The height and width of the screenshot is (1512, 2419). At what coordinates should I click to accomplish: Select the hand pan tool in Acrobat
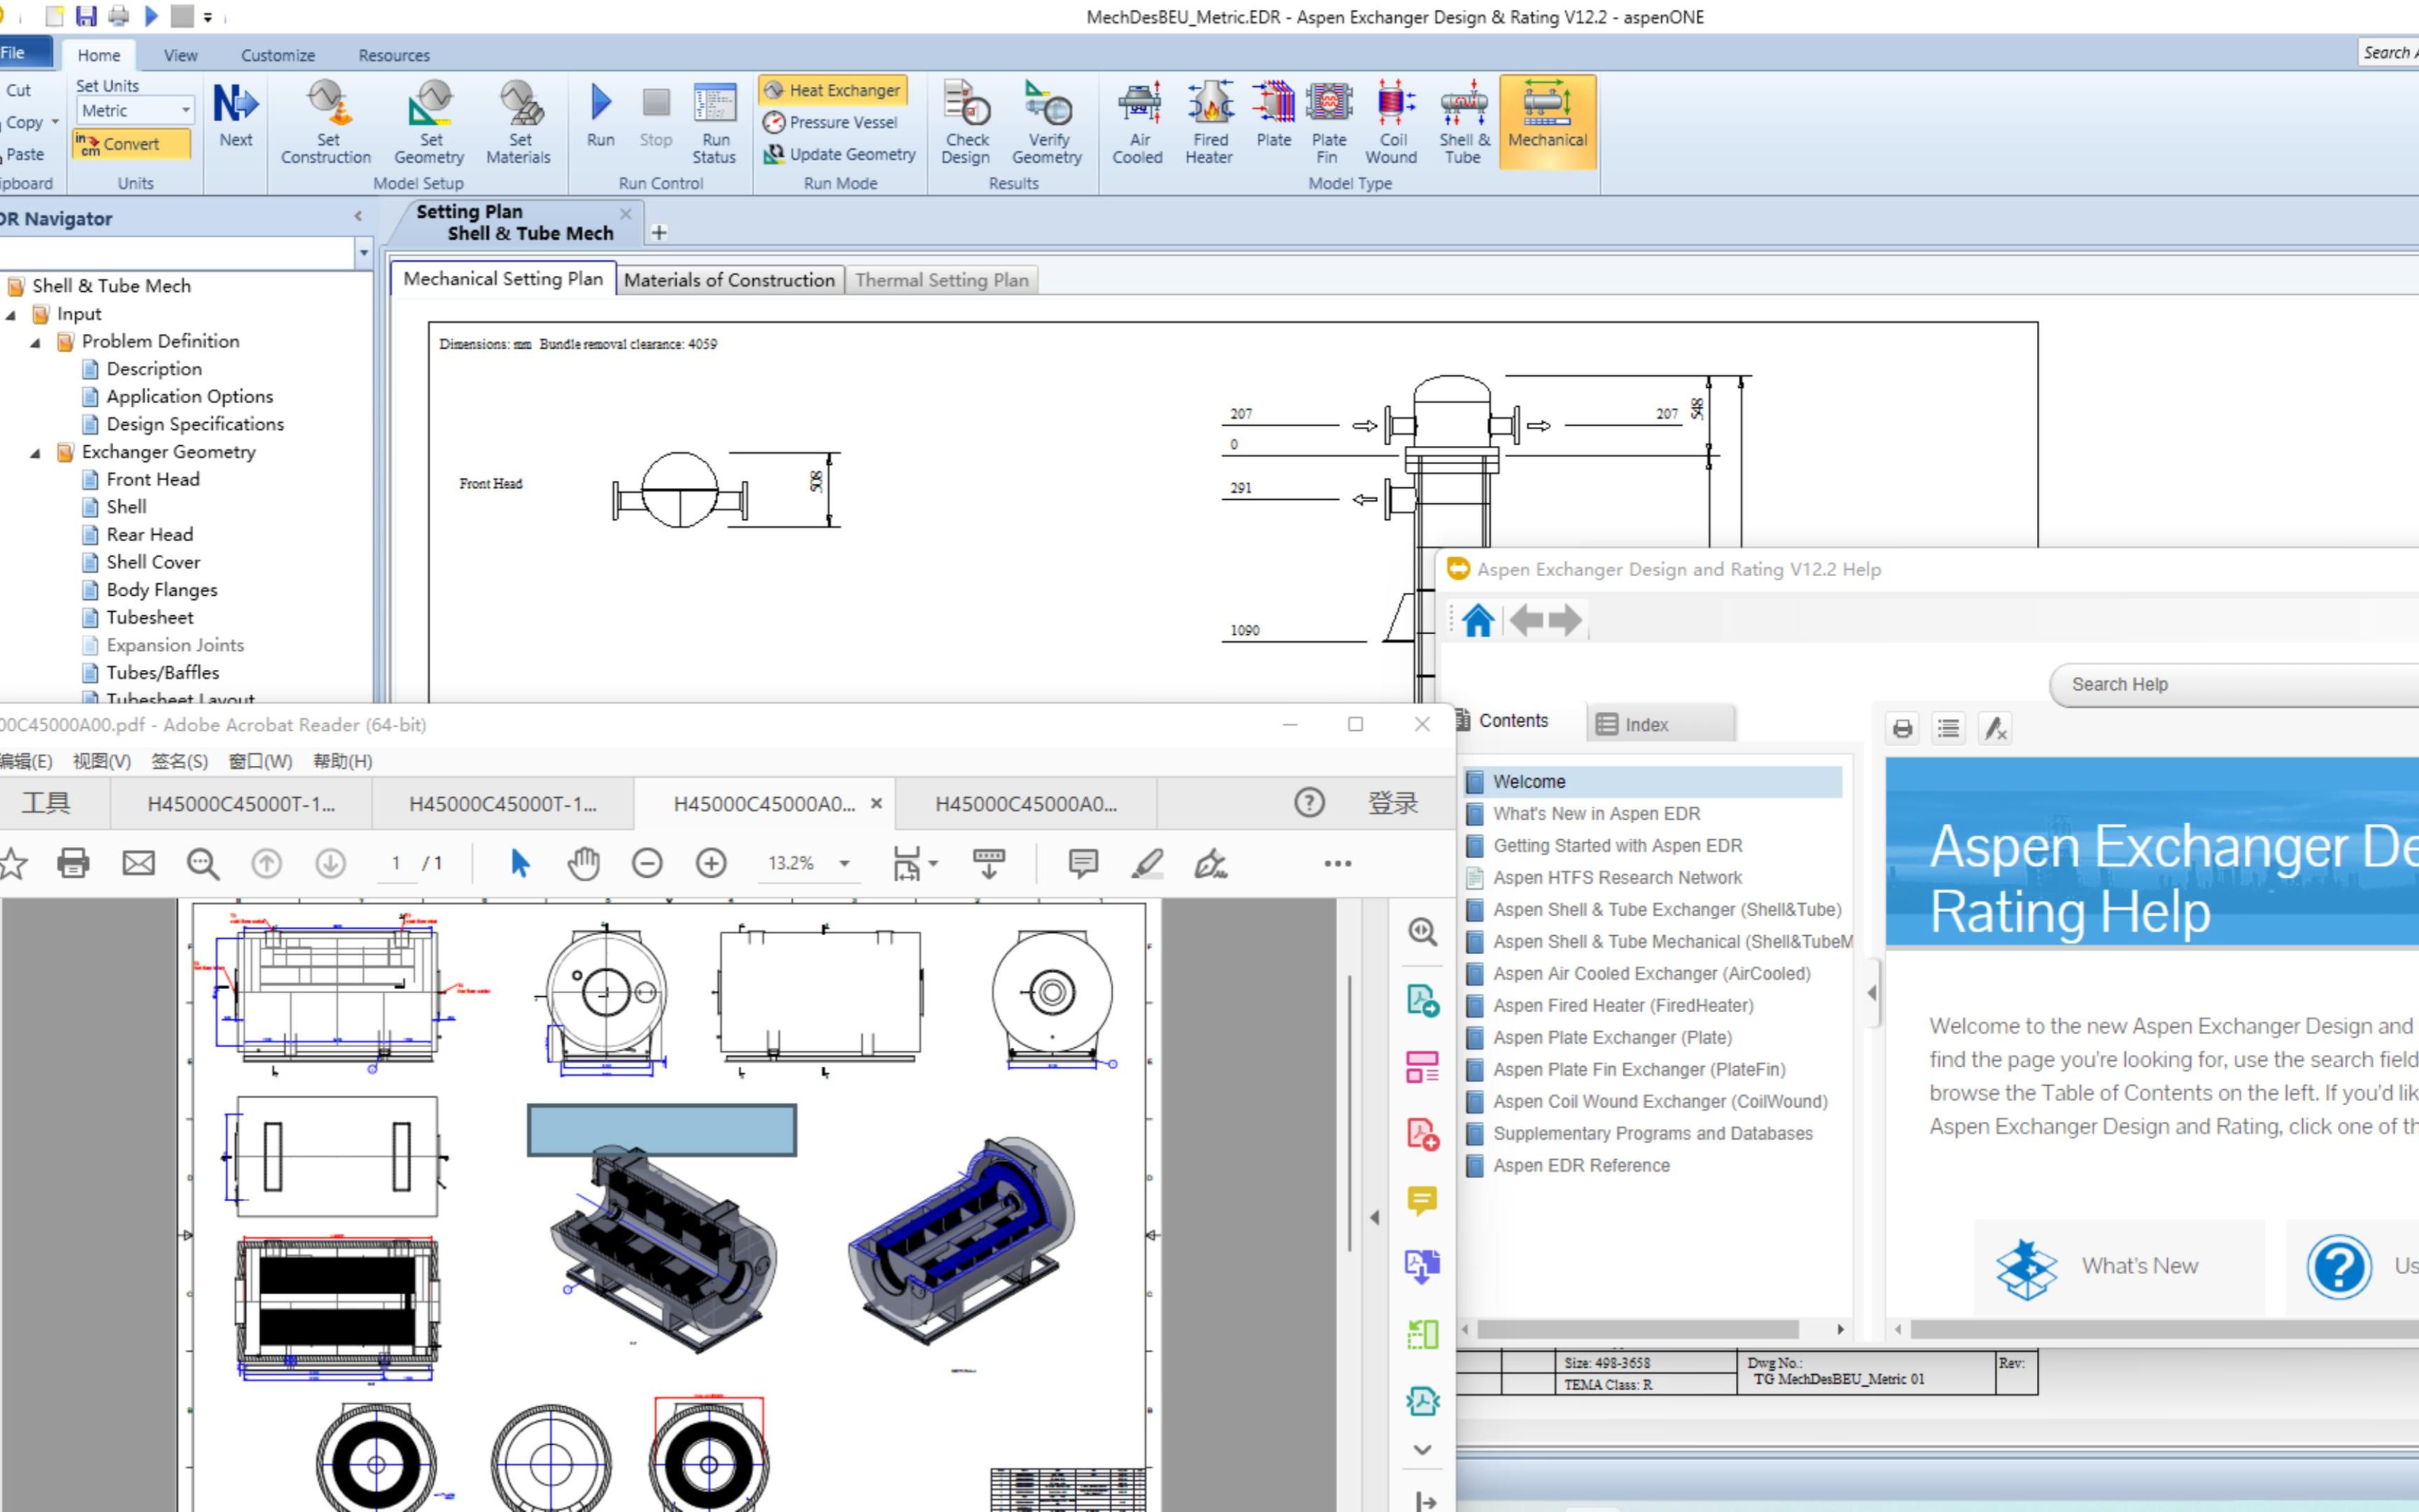[x=583, y=863]
